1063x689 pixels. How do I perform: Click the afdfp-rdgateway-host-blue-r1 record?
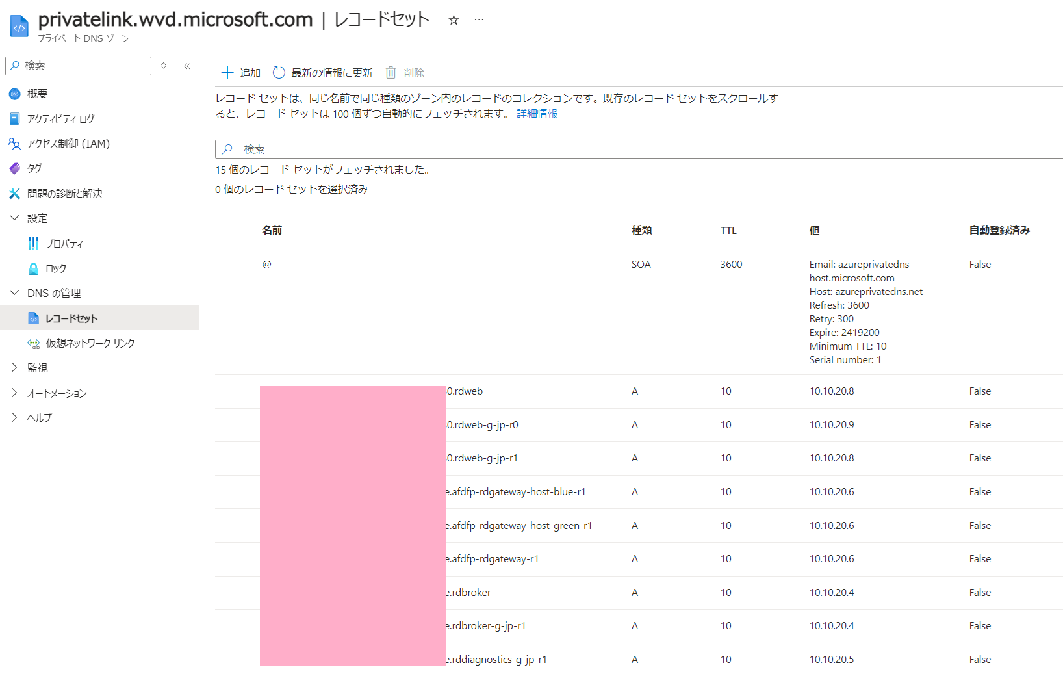point(515,492)
